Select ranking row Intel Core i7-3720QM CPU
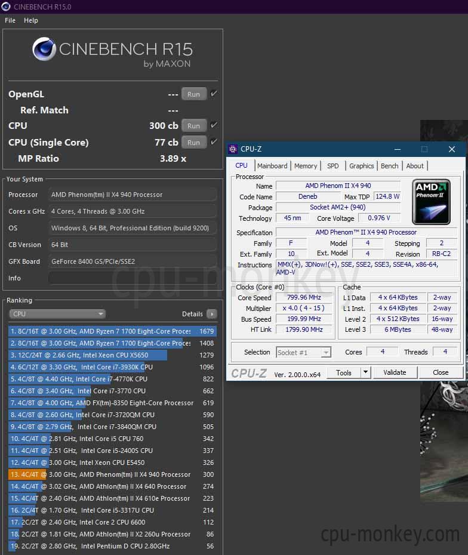 (112, 415)
